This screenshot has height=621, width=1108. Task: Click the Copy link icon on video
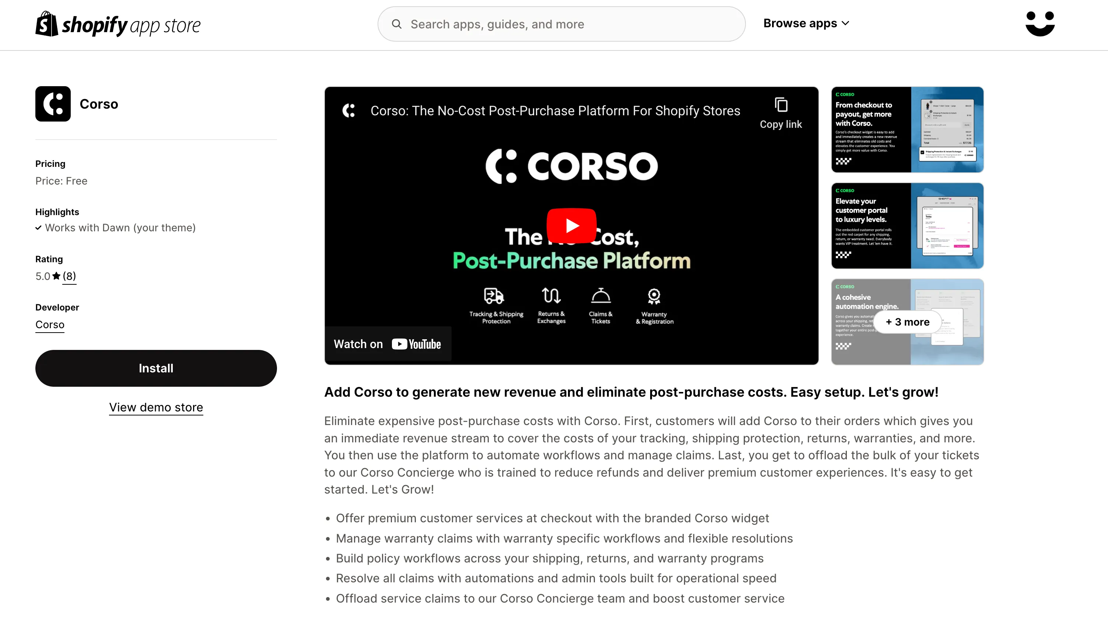tap(779, 106)
